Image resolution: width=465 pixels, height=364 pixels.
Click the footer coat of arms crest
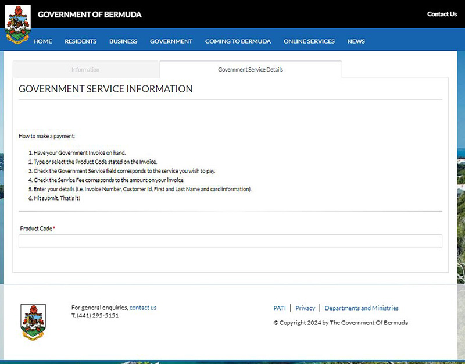[33, 322]
